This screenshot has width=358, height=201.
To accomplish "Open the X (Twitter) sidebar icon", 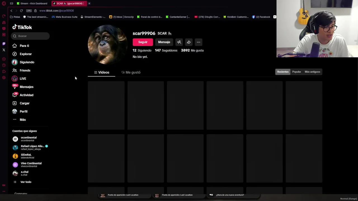I will coord(4,50).
